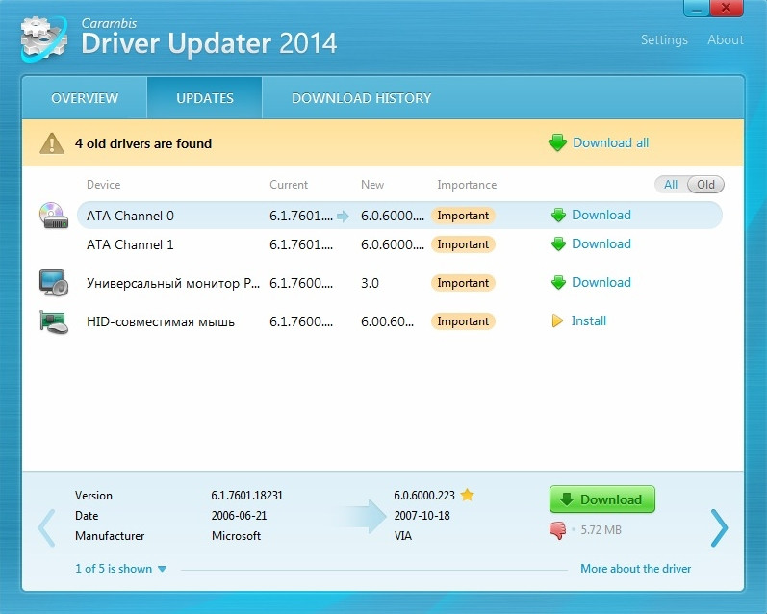Download driver for Универсальный монитор
This screenshot has width=767, height=614.
tap(601, 282)
